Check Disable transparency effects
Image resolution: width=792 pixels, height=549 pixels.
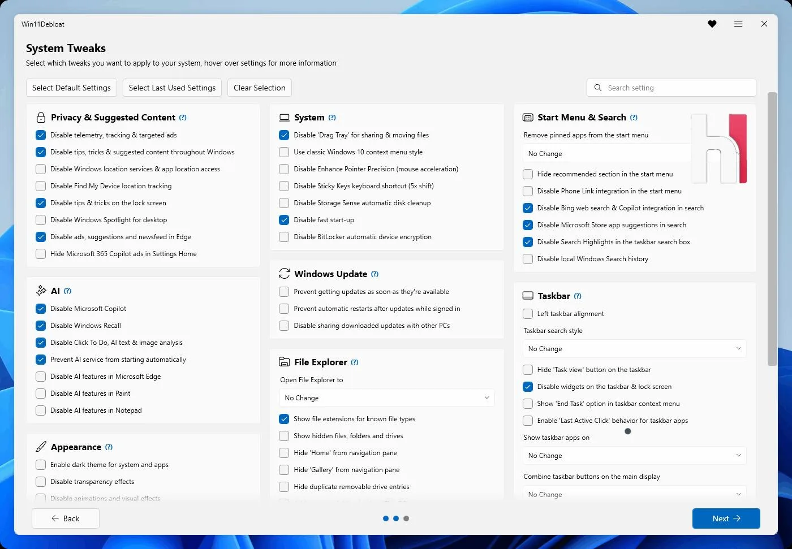point(41,482)
